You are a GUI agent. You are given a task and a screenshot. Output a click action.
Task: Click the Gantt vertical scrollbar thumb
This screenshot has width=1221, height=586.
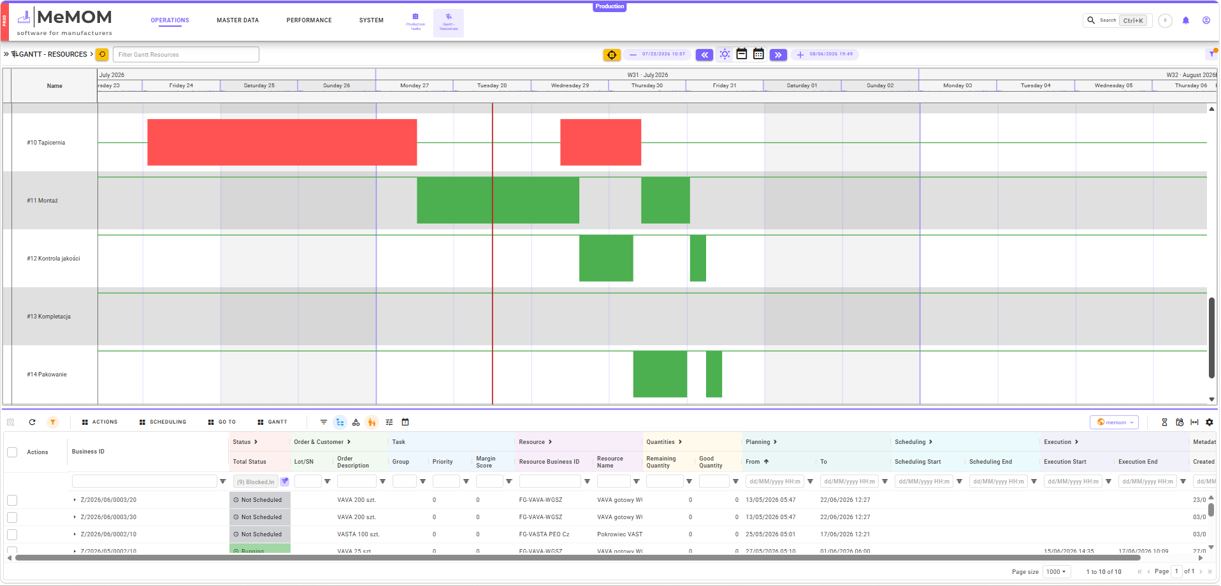(x=1211, y=338)
